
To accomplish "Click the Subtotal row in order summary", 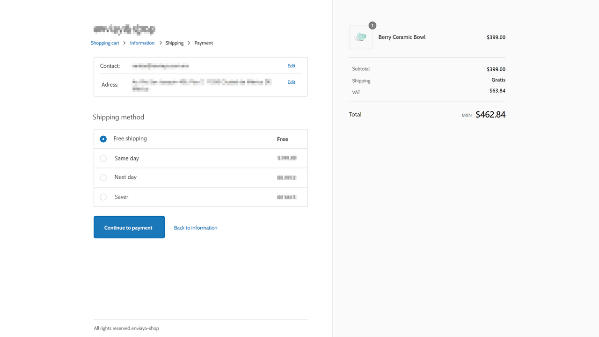I will click(361, 69).
